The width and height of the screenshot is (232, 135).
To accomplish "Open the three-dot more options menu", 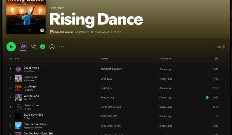I will point(61,47).
